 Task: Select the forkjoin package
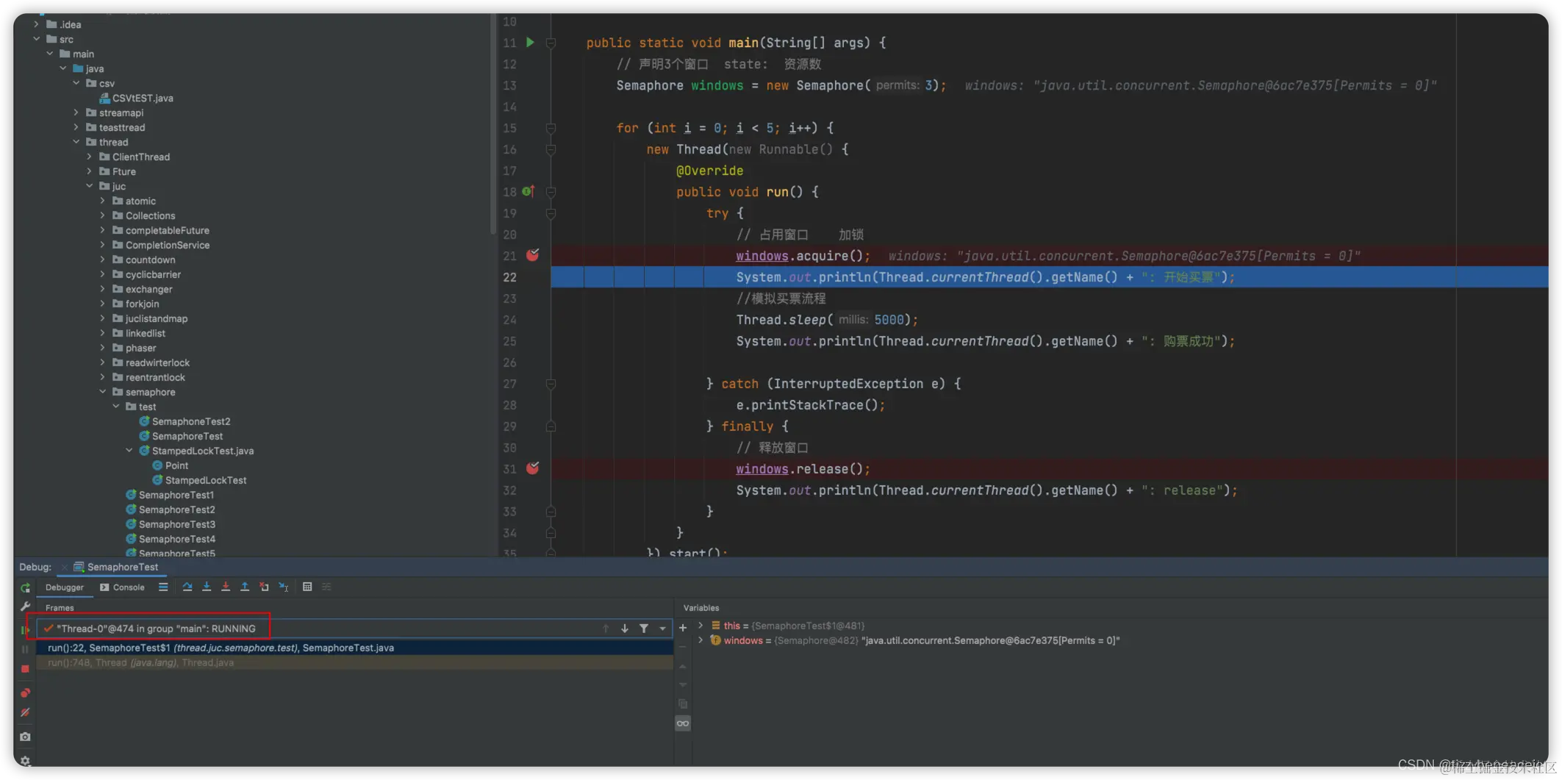coord(135,304)
